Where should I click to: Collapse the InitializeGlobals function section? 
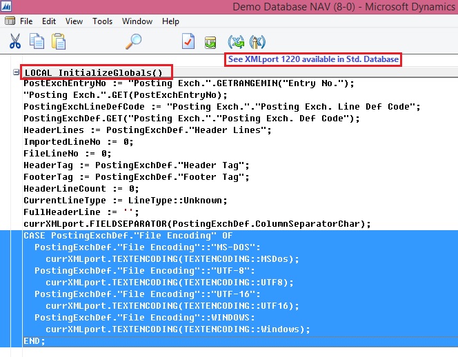[17, 72]
